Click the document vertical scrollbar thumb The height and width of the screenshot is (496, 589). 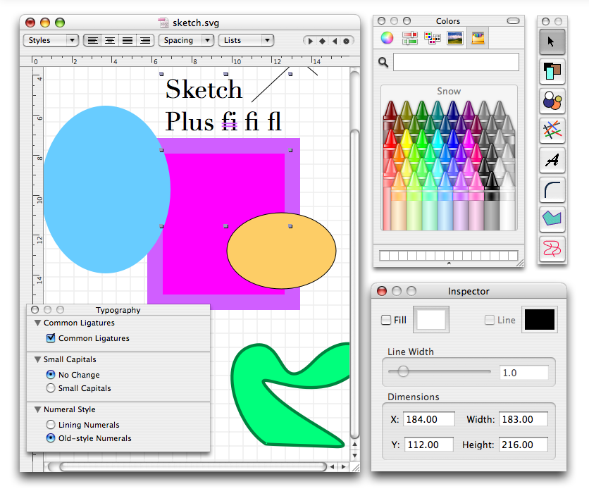[354, 284]
